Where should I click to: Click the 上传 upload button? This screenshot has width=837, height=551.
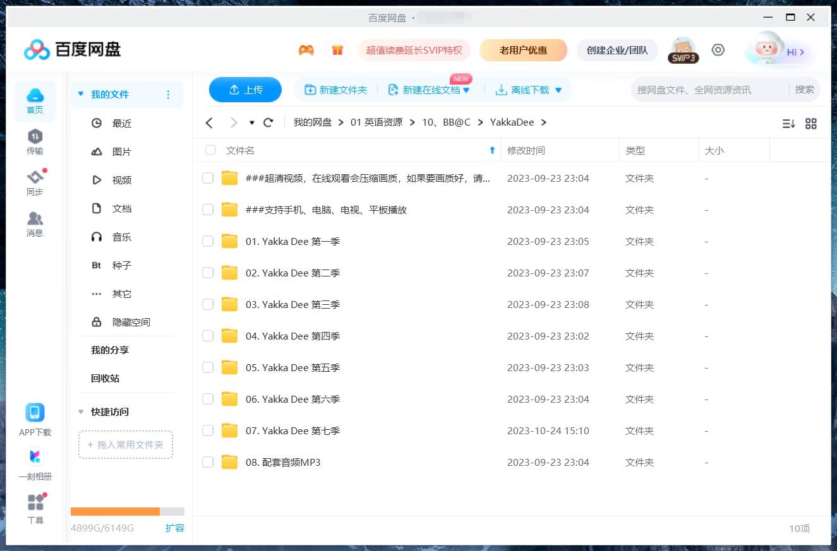coord(245,90)
